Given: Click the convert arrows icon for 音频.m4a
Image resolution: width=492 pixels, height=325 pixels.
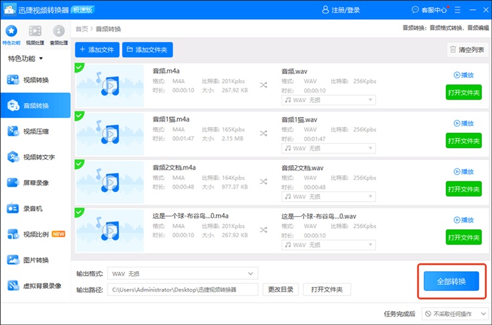Looking at the screenshot, I should tap(264, 85).
